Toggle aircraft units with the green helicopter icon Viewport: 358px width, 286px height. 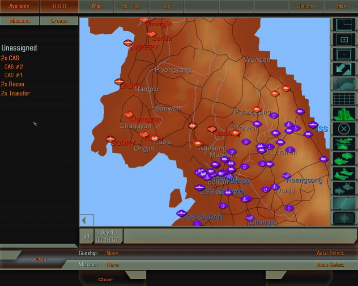click(x=344, y=144)
